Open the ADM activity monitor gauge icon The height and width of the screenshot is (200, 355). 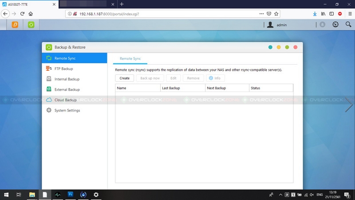point(335,24)
